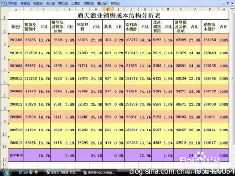Click the 销售成本总计 header cell
This screenshot has height=176, width=235.
210,27
